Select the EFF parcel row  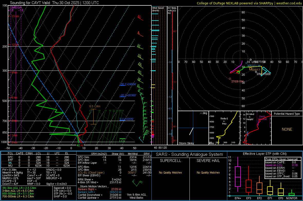click(39, 160)
